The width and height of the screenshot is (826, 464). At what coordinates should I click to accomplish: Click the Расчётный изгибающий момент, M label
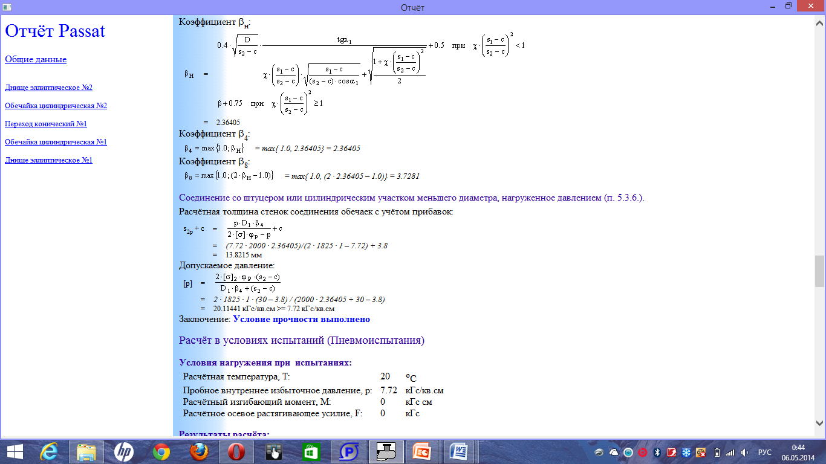point(257,402)
